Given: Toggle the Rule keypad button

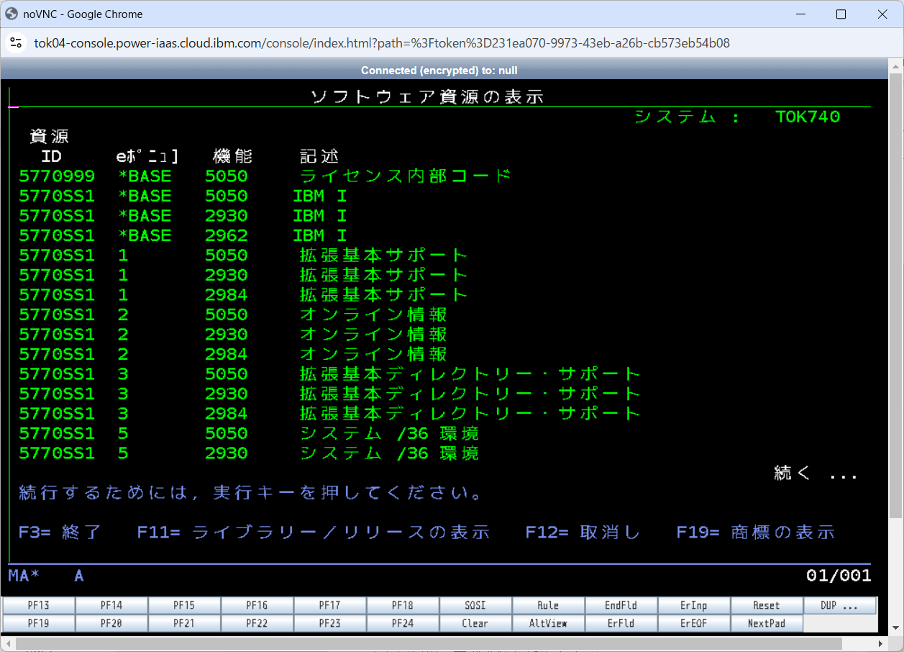Looking at the screenshot, I should coord(548,605).
